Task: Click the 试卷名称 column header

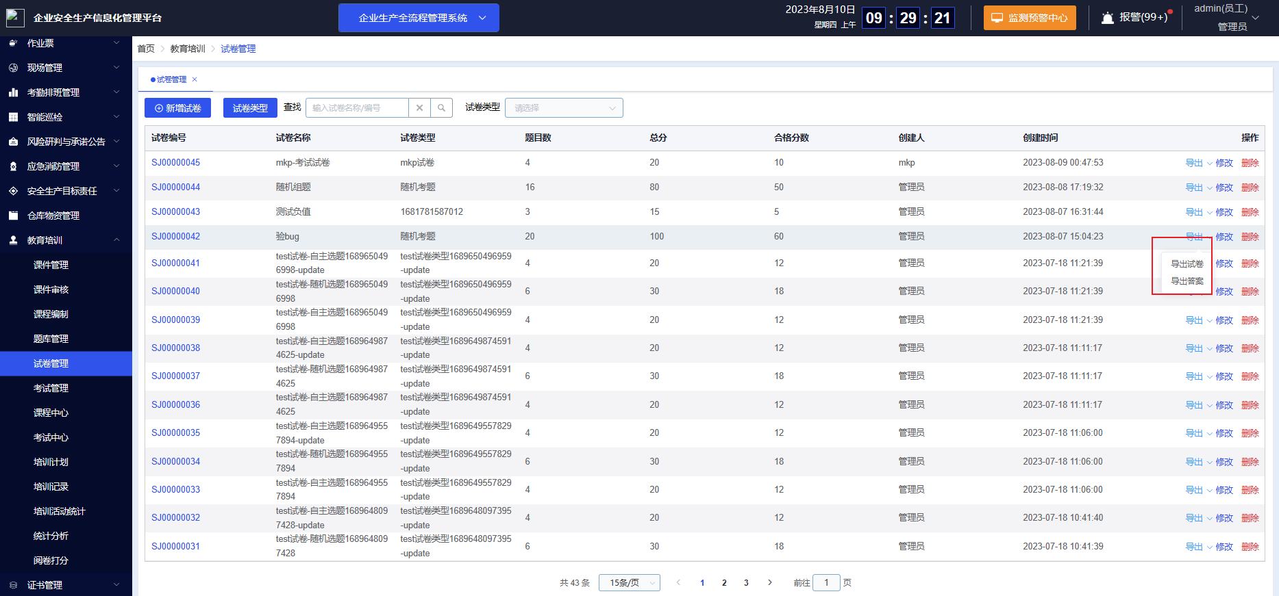Action: point(293,138)
